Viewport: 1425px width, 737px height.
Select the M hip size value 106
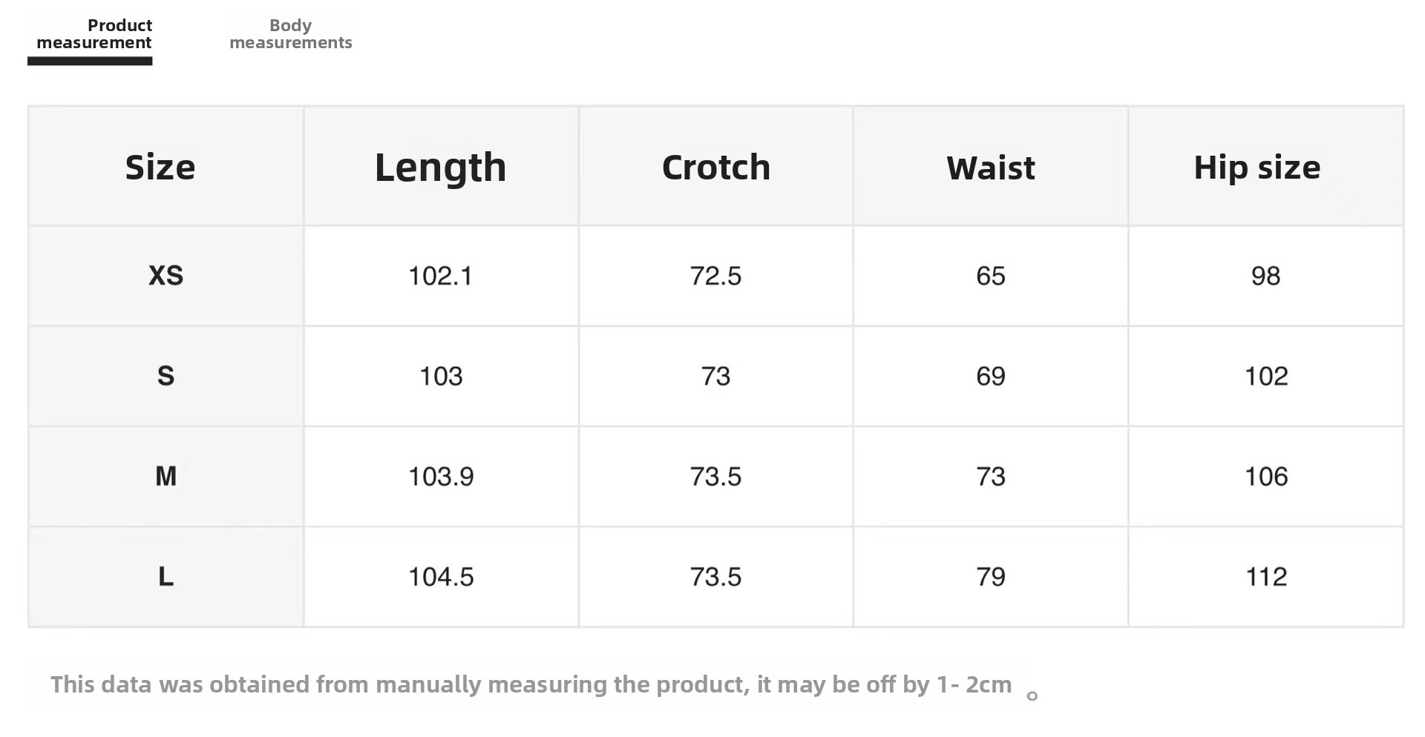[x=1265, y=476]
